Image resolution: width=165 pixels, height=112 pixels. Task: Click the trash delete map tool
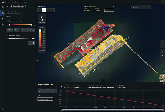pyautogui.click(x=162, y=60)
